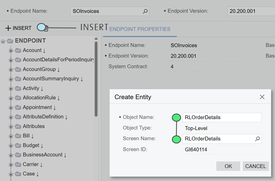This screenshot has width=275, height=181.
Task: Open the Endpoint Properties tab
Action: (140, 29)
